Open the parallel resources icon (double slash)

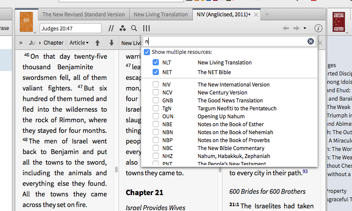click(111, 28)
